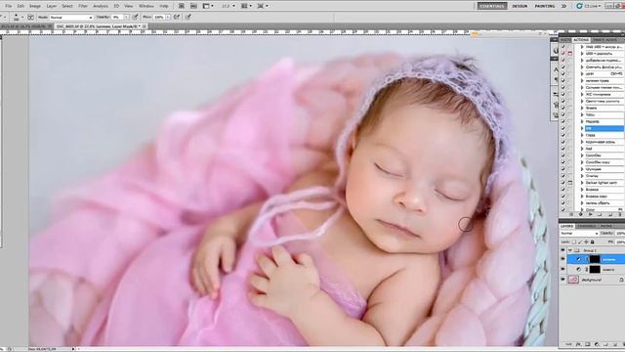Click the Opacity value field
The width and height of the screenshot is (625, 352).
tap(117, 18)
